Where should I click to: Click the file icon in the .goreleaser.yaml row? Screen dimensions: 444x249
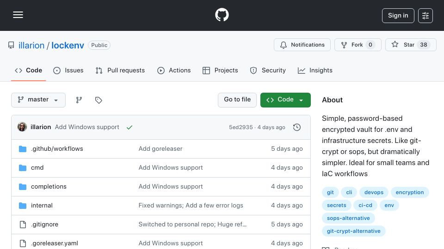click(23, 243)
